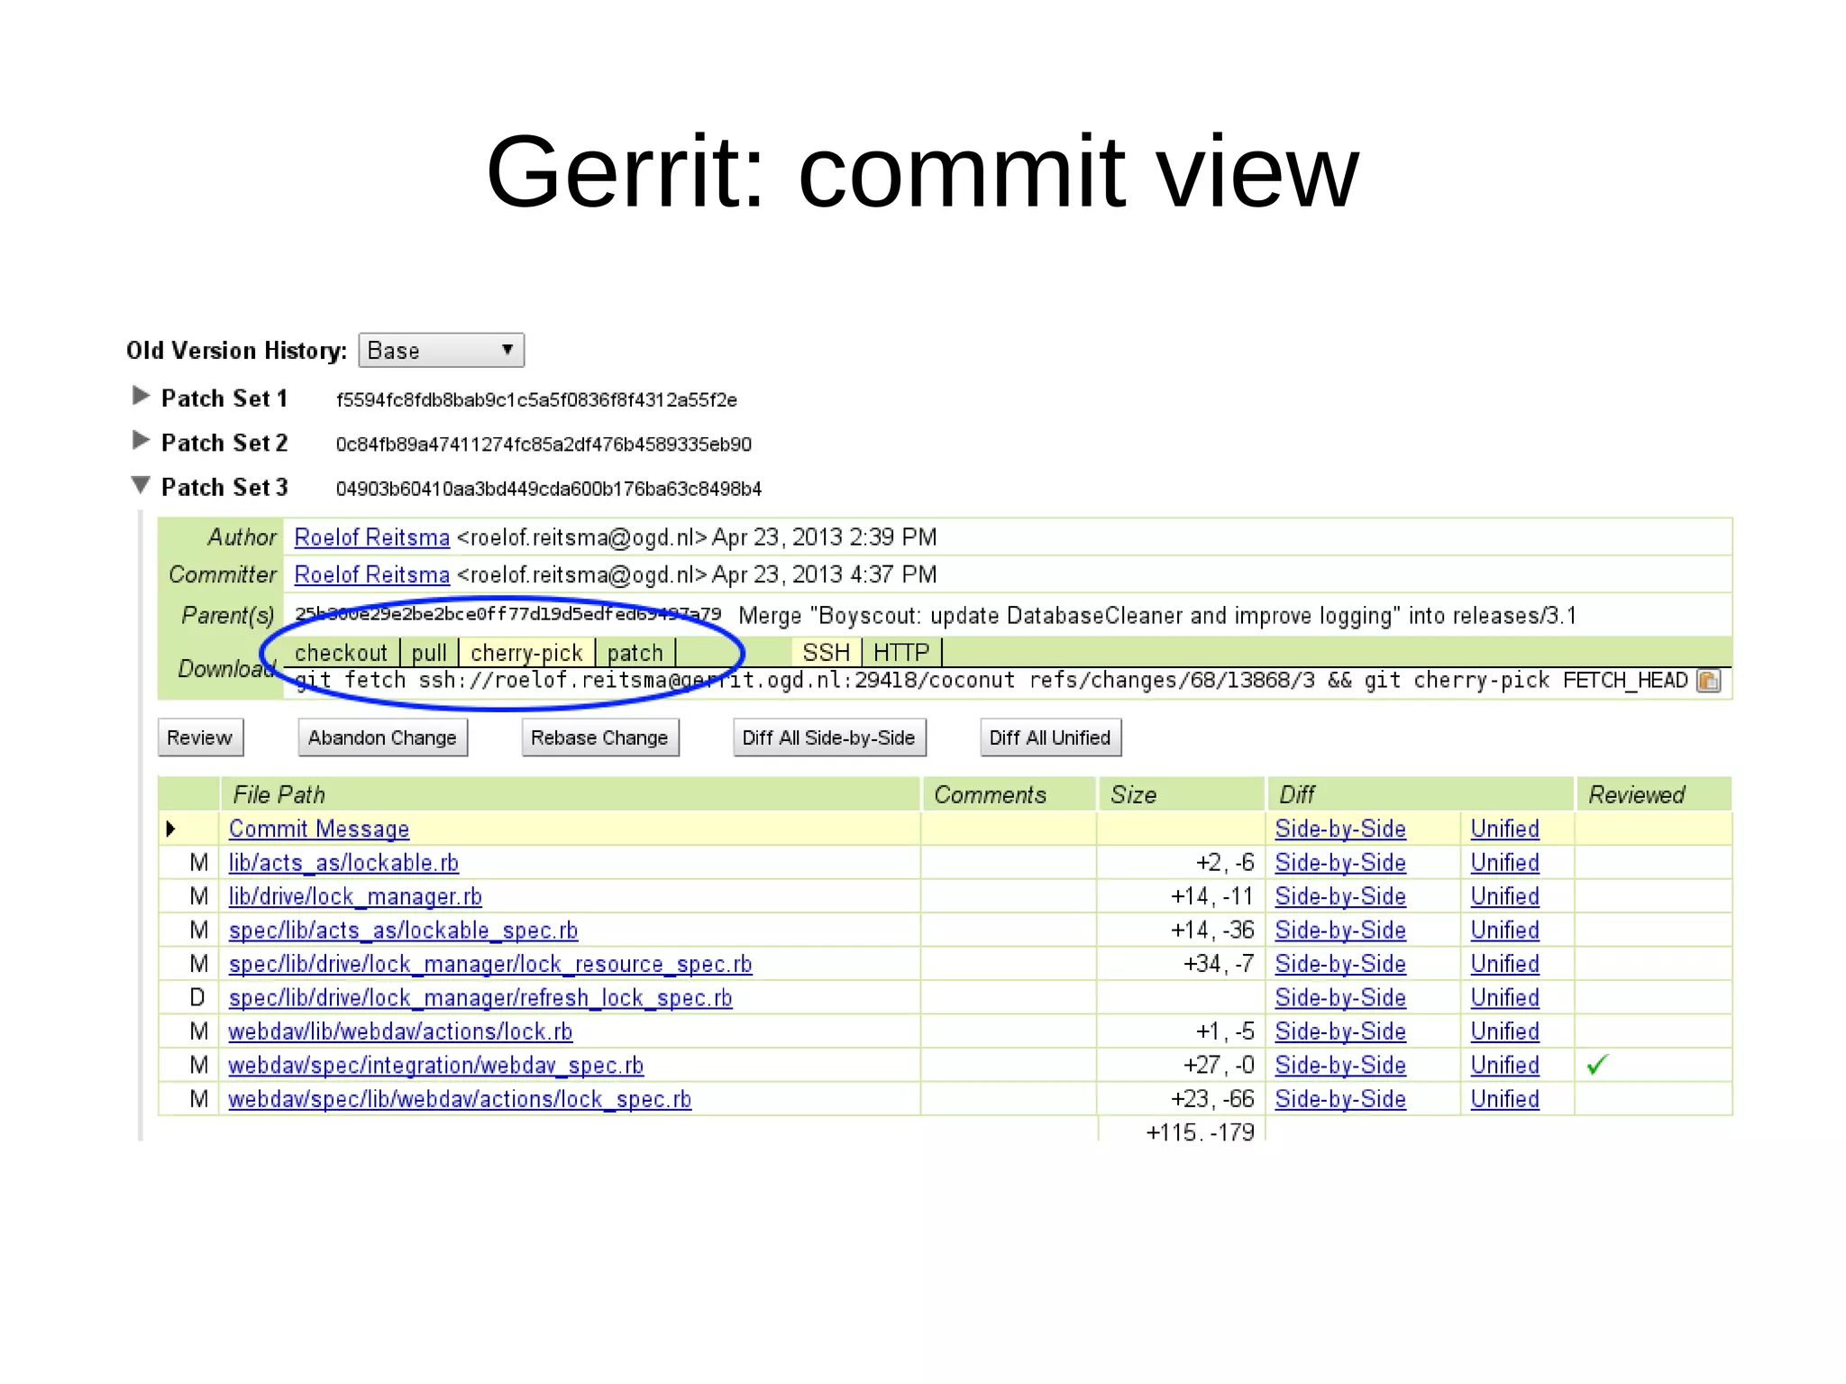Open Unified diff for webdav_spec.rb
The width and height of the screenshot is (1846, 1384).
(x=1504, y=1065)
